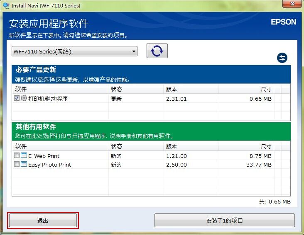Check the E-Web Print checkbox
The width and height of the screenshot is (304, 235).
click(x=17, y=155)
